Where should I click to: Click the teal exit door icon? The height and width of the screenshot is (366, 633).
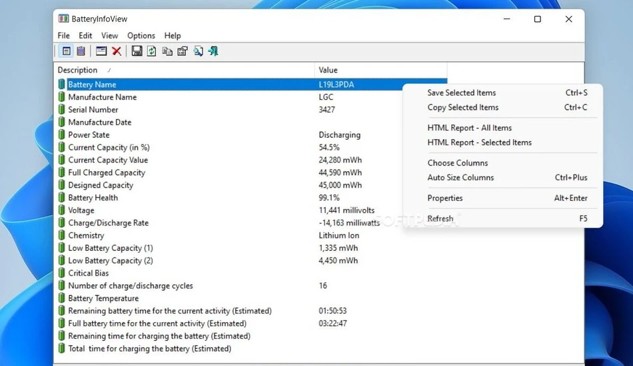point(213,51)
